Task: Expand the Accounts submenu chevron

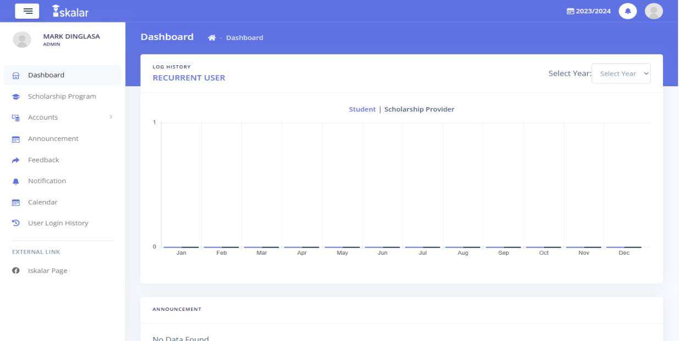Action: pos(111,117)
